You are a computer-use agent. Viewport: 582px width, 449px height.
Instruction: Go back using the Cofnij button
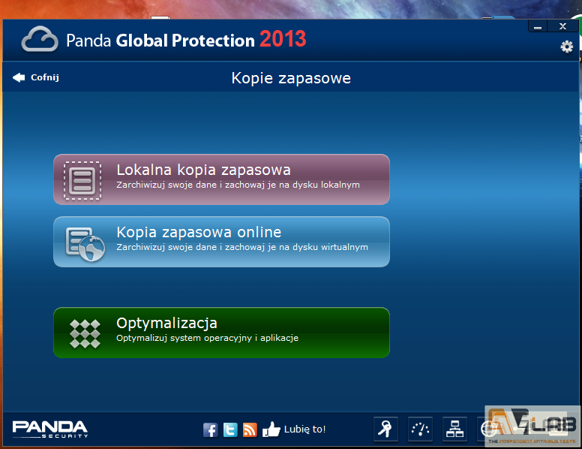[36, 77]
